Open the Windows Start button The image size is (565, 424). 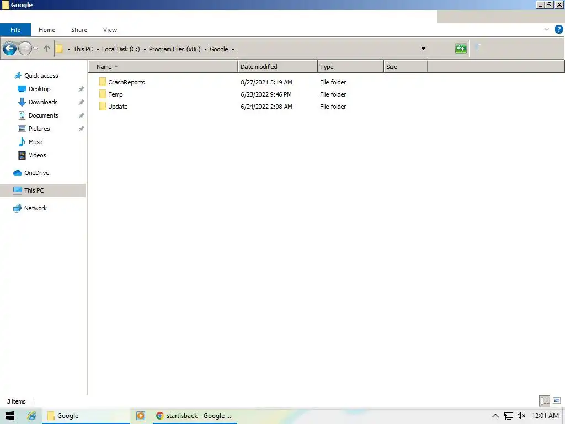click(10, 416)
